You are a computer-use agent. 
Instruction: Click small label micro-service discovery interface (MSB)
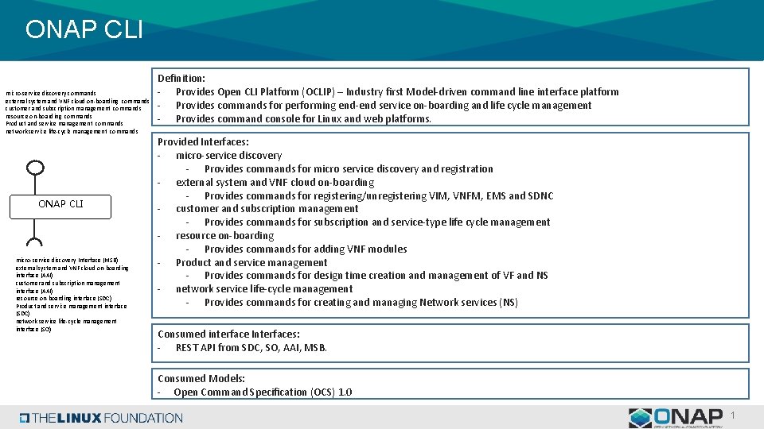click(x=67, y=261)
